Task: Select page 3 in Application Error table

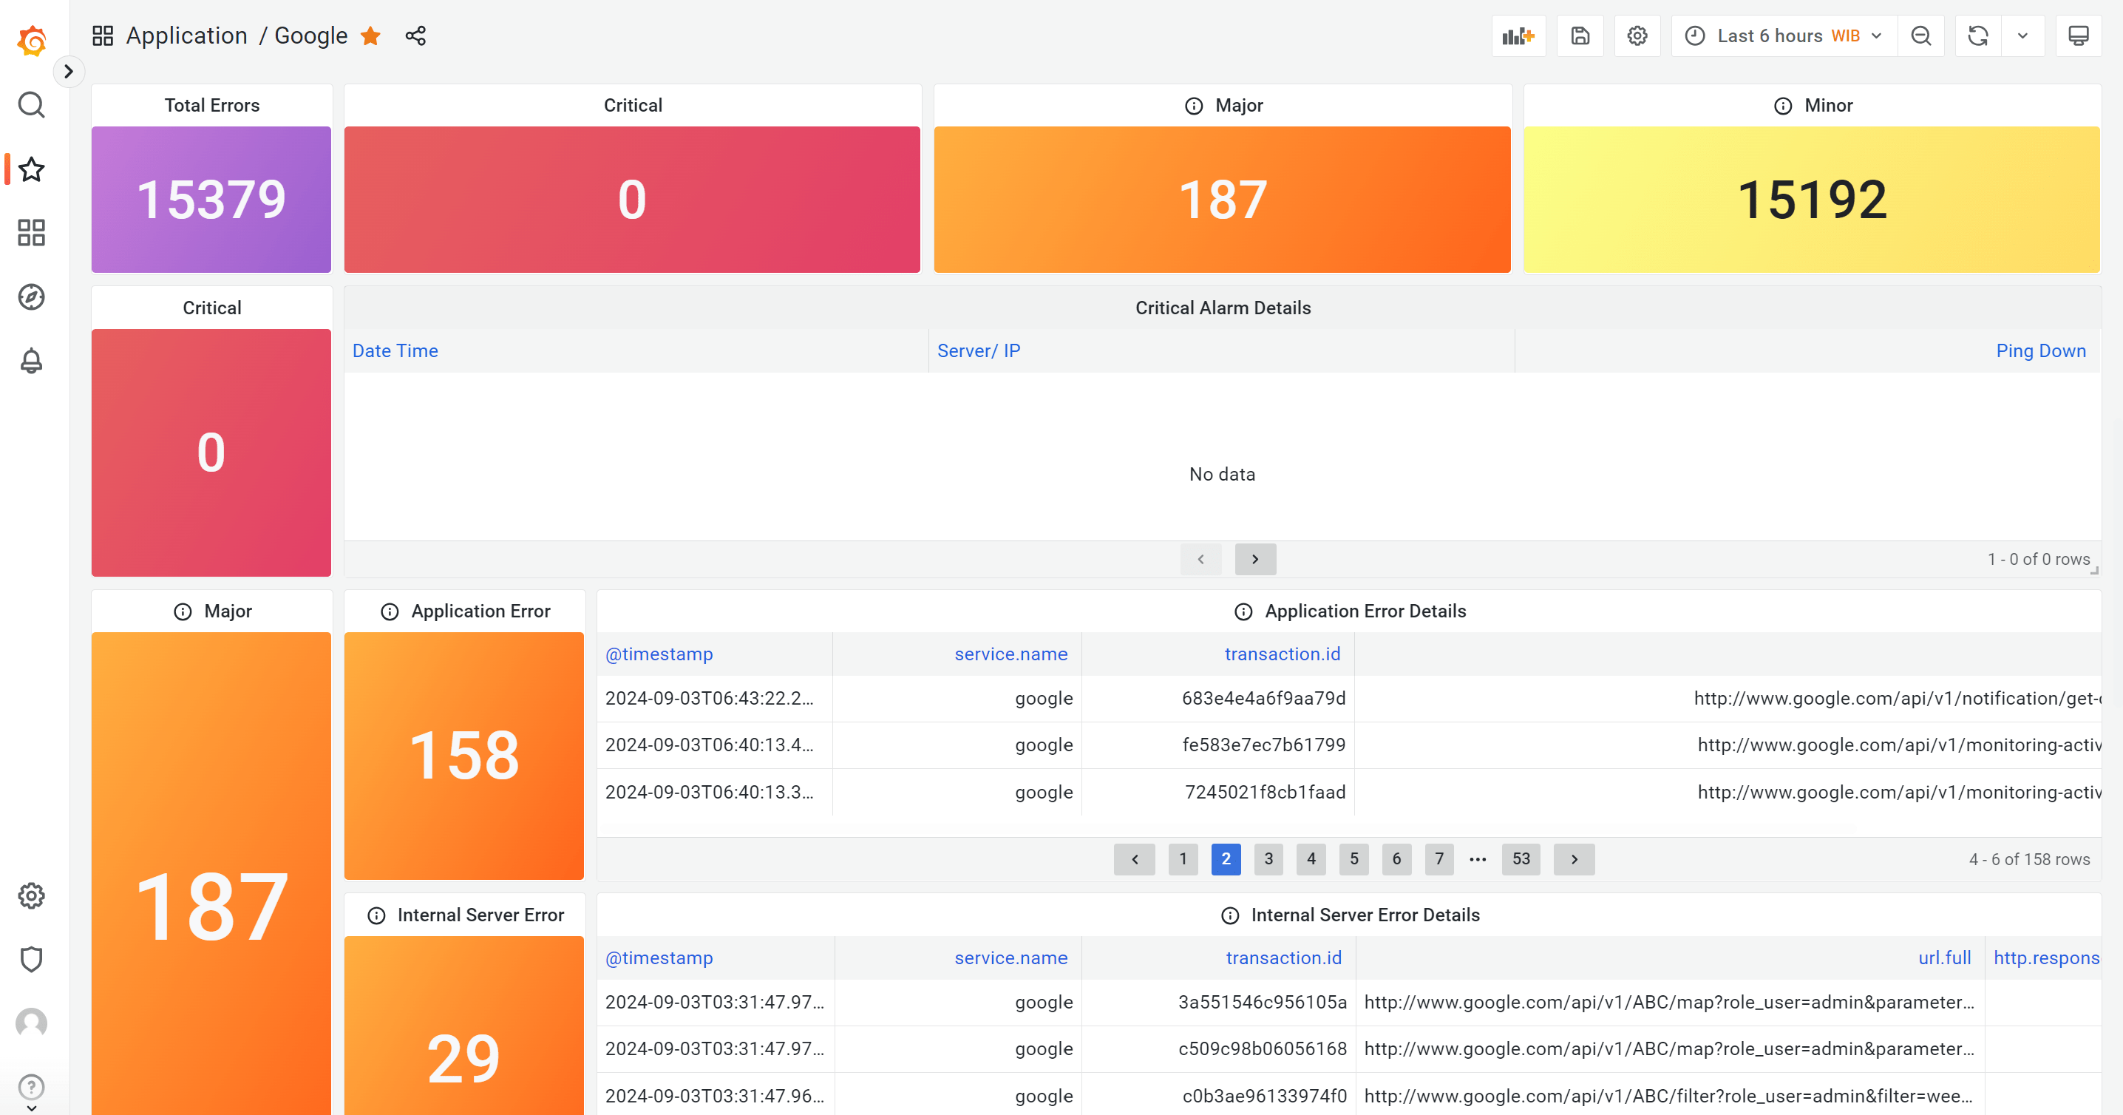Action: pos(1268,859)
